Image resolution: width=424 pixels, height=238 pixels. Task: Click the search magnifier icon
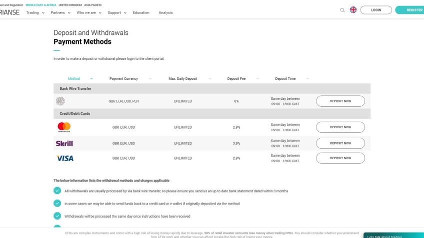[x=342, y=10]
